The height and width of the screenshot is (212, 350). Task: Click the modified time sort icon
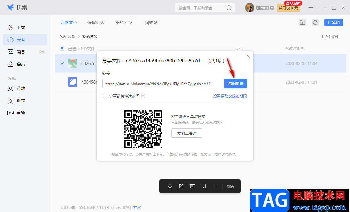pos(303,49)
